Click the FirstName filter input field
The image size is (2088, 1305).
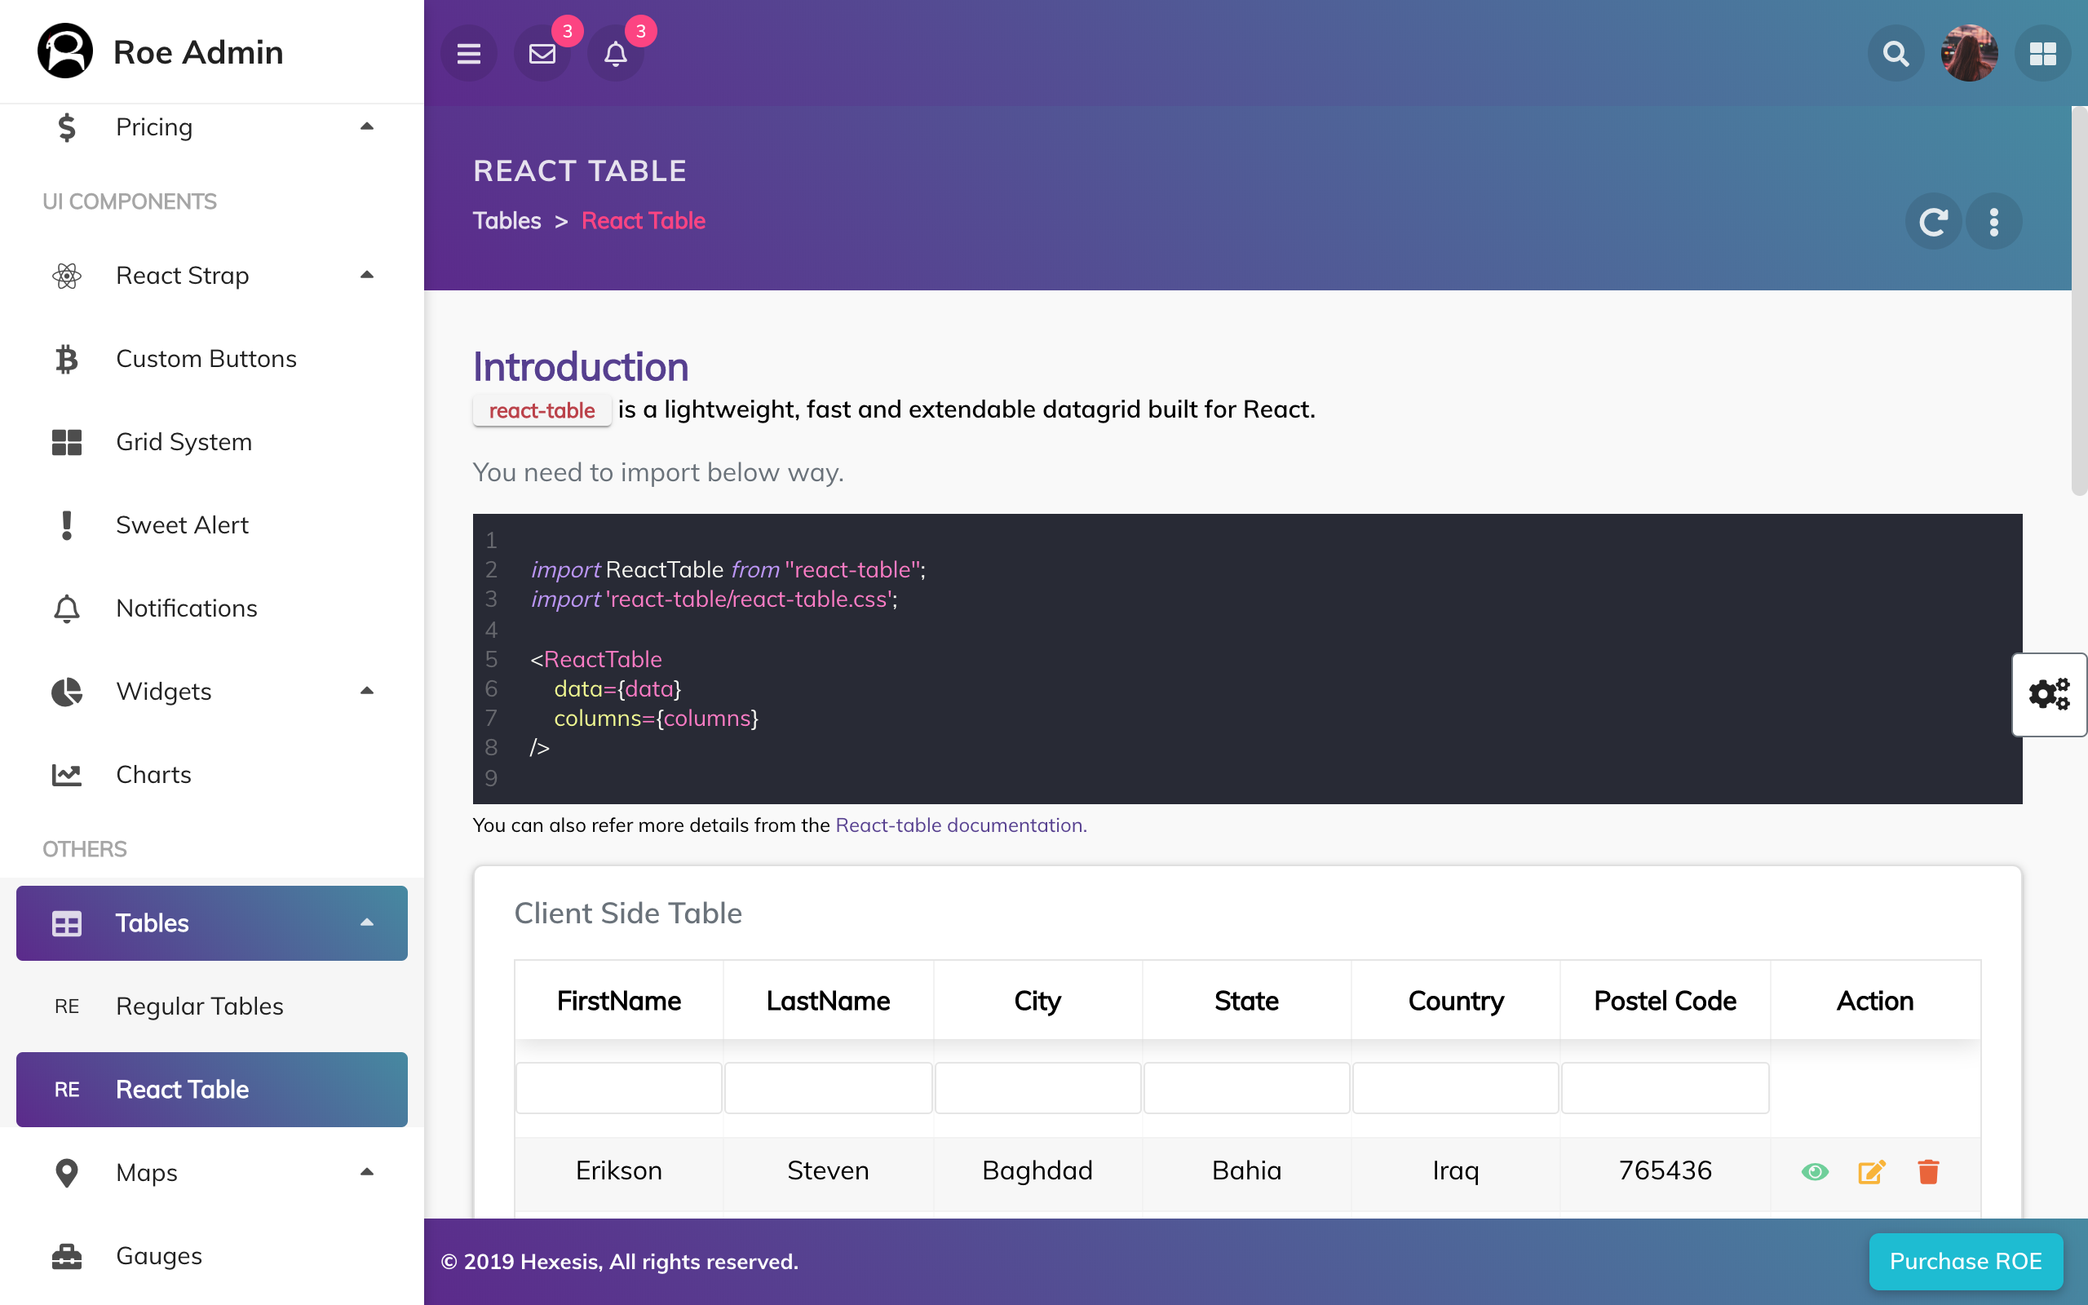617,1087
